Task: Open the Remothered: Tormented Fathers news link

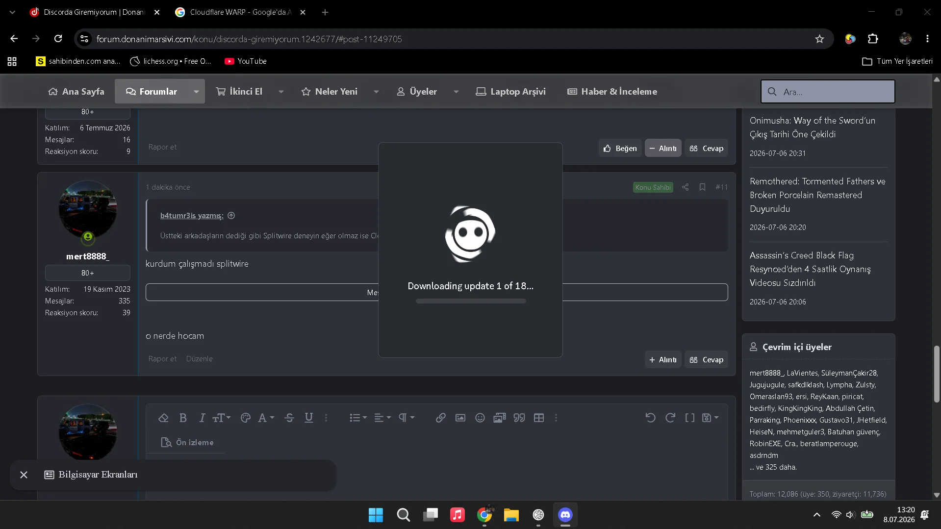Action: 817,195
